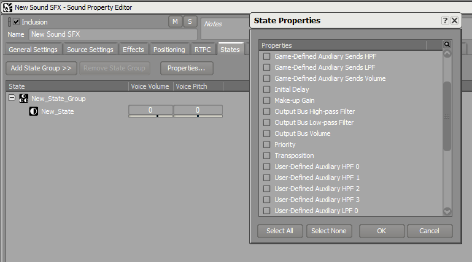Check the Initial Delay property
472x262 pixels.
(266, 89)
